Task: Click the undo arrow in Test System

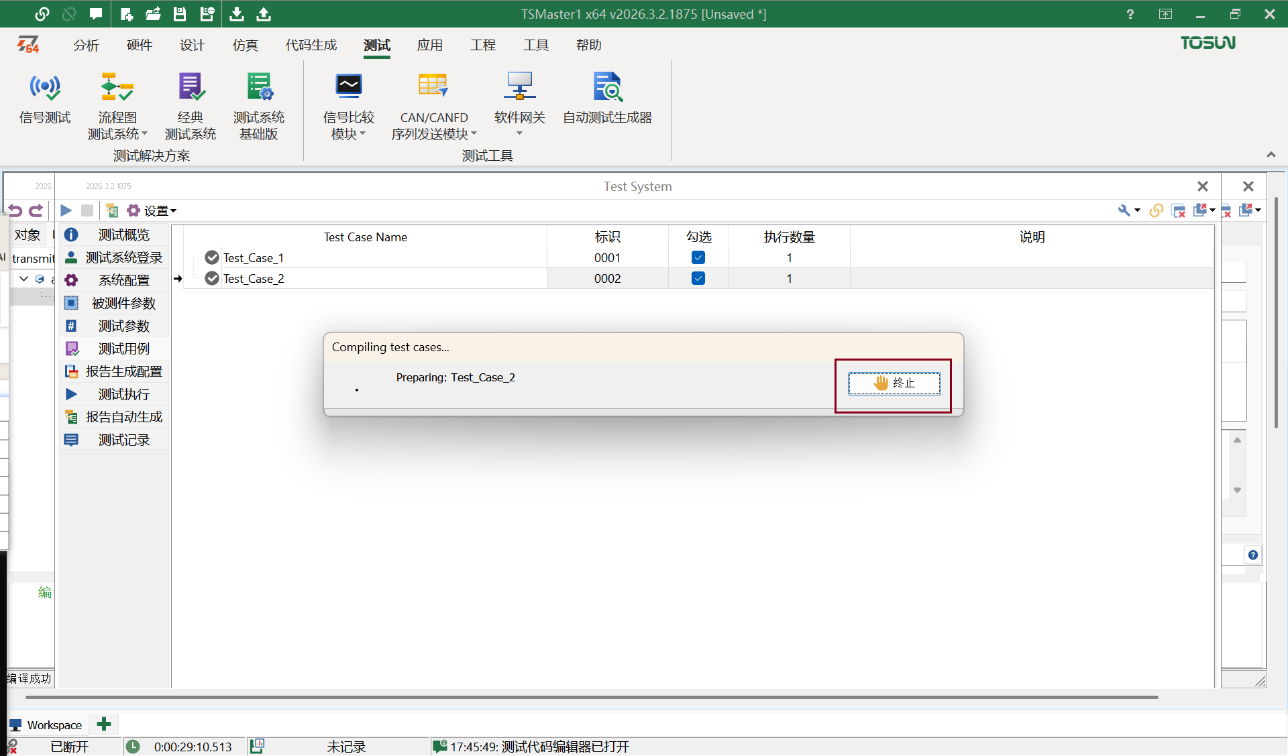Action: point(15,210)
